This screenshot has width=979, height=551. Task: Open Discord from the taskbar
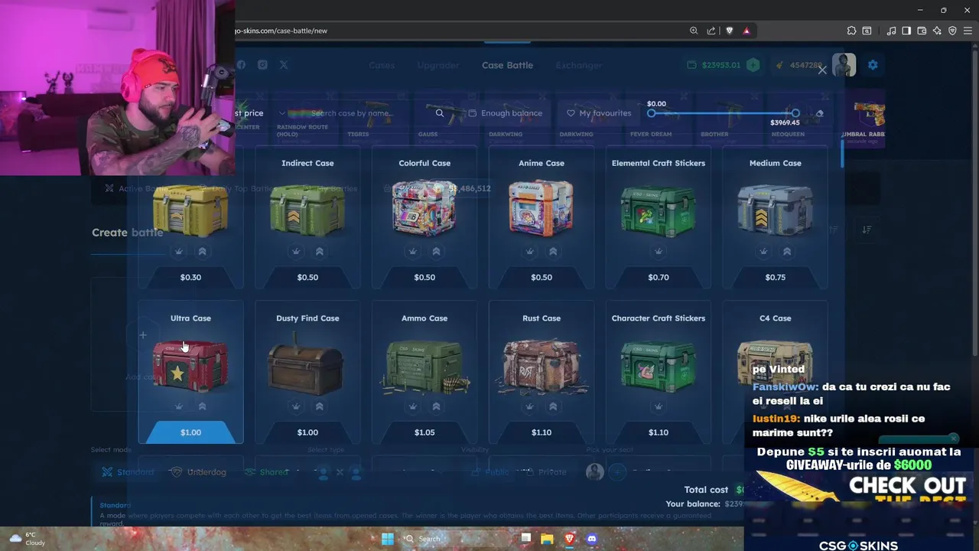tap(591, 539)
